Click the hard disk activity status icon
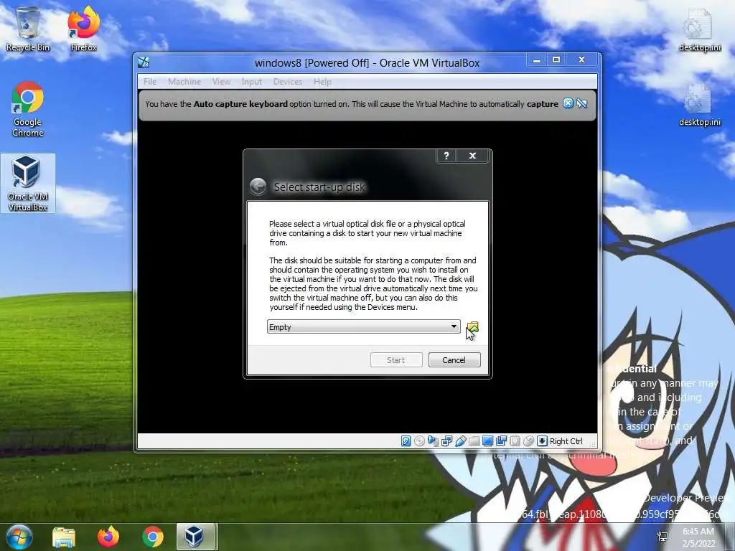The image size is (735, 551). click(406, 441)
